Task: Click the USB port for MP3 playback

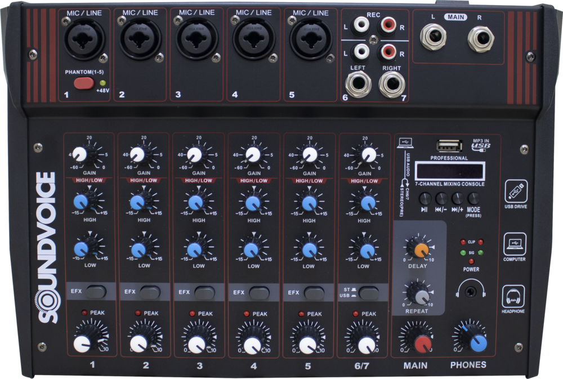Action: [449, 146]
